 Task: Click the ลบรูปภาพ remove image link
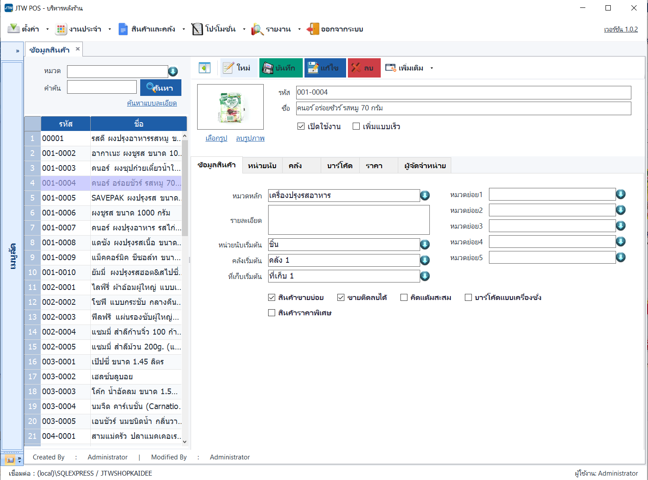(x=250, y=138)
